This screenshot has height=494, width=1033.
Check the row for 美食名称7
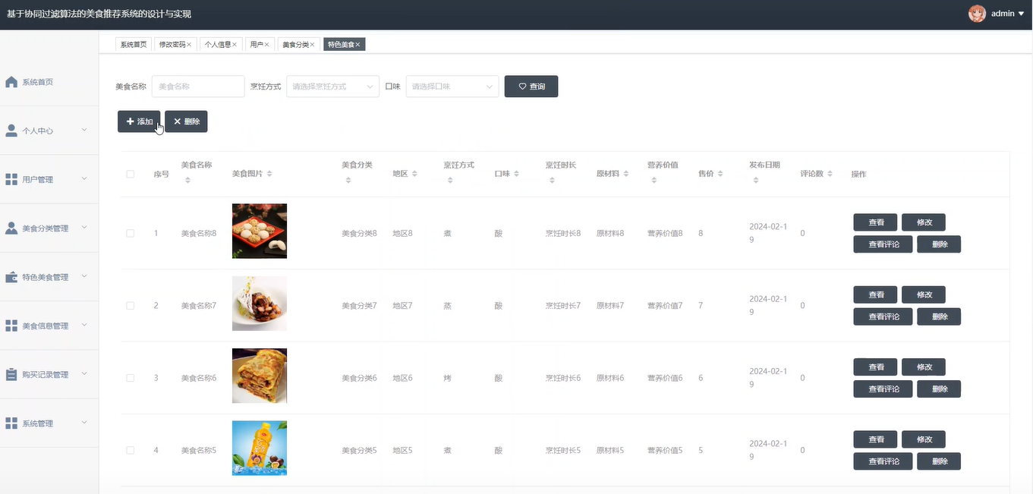click(131, 305)
